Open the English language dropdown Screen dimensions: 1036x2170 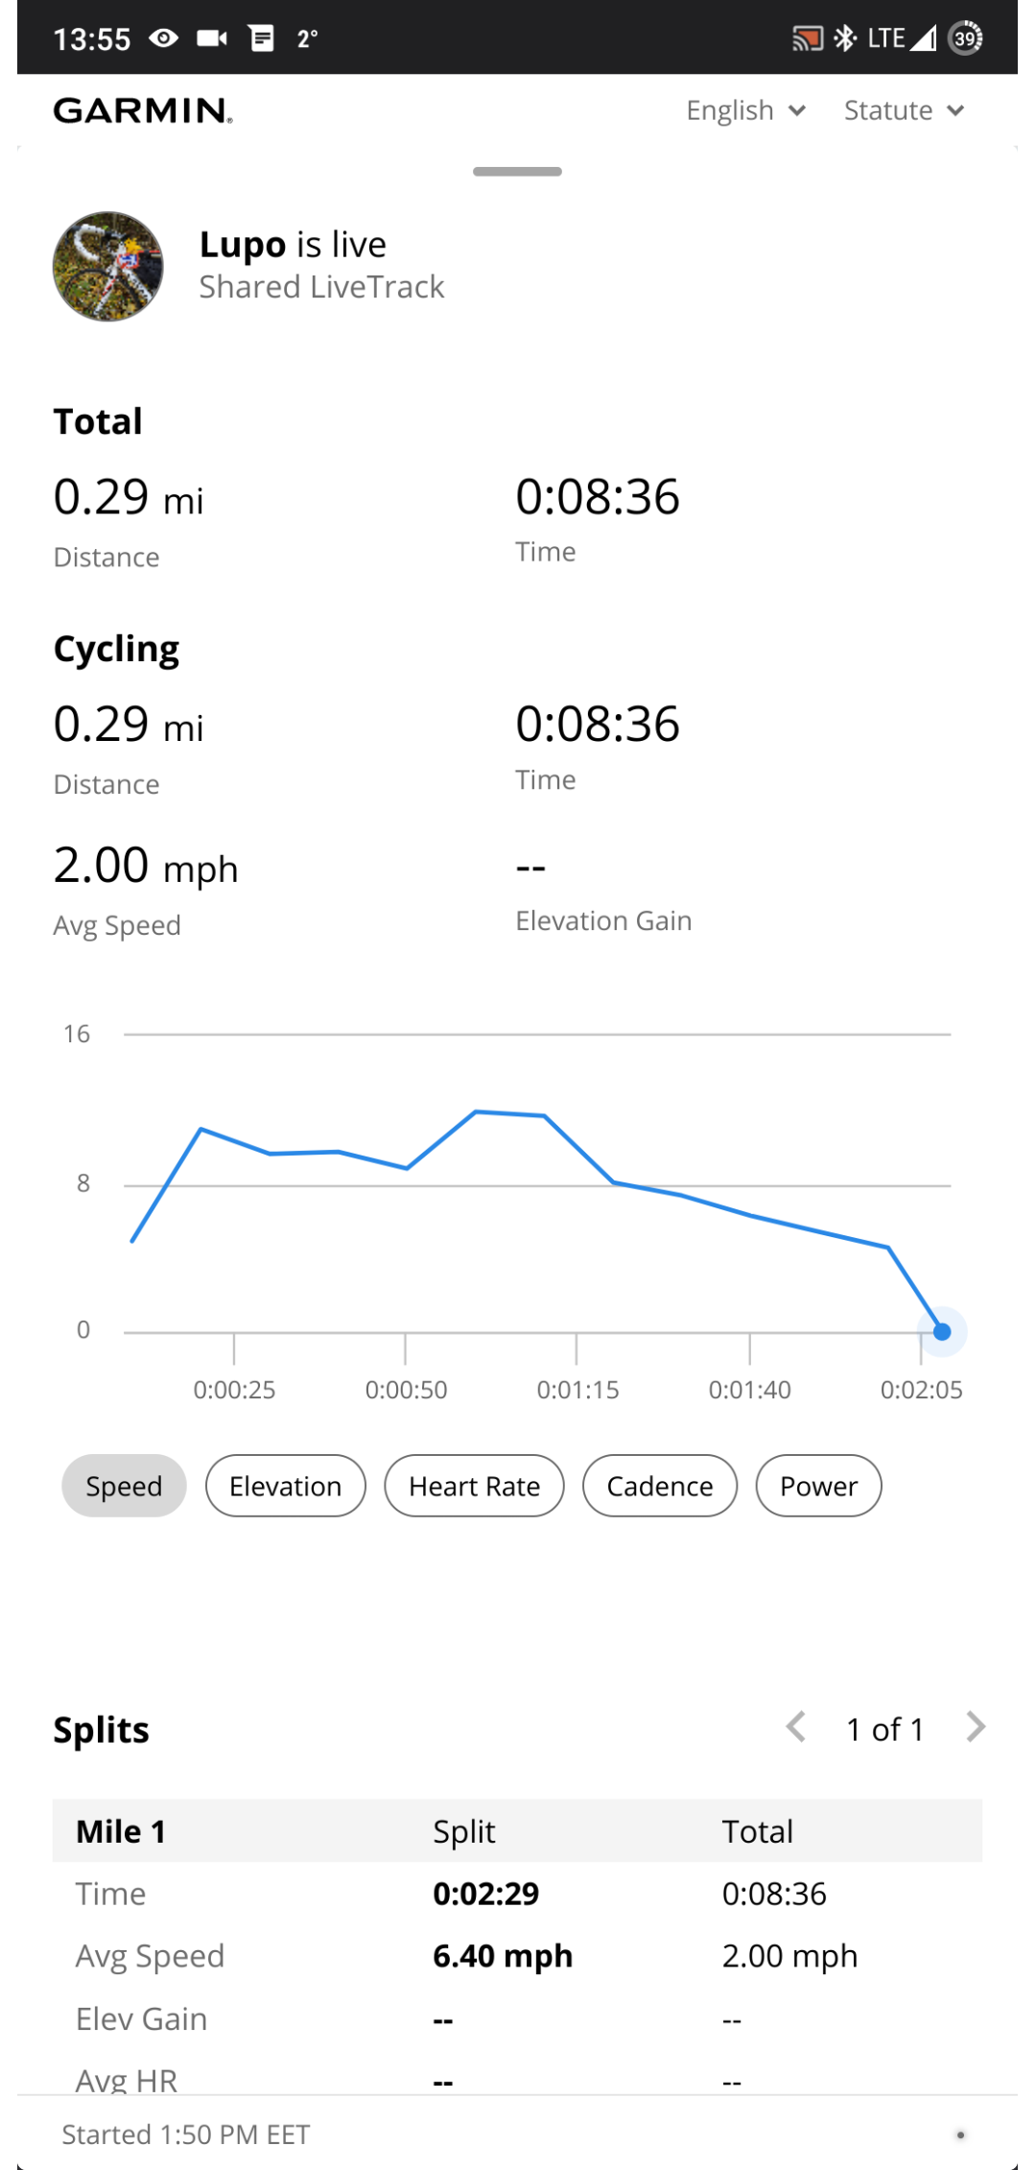[x=745, y=111]
